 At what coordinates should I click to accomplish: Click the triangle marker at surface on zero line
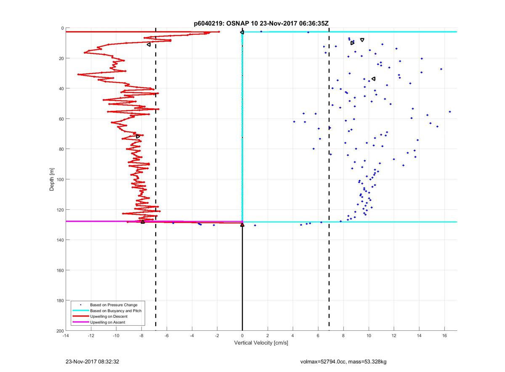point(242,32)
